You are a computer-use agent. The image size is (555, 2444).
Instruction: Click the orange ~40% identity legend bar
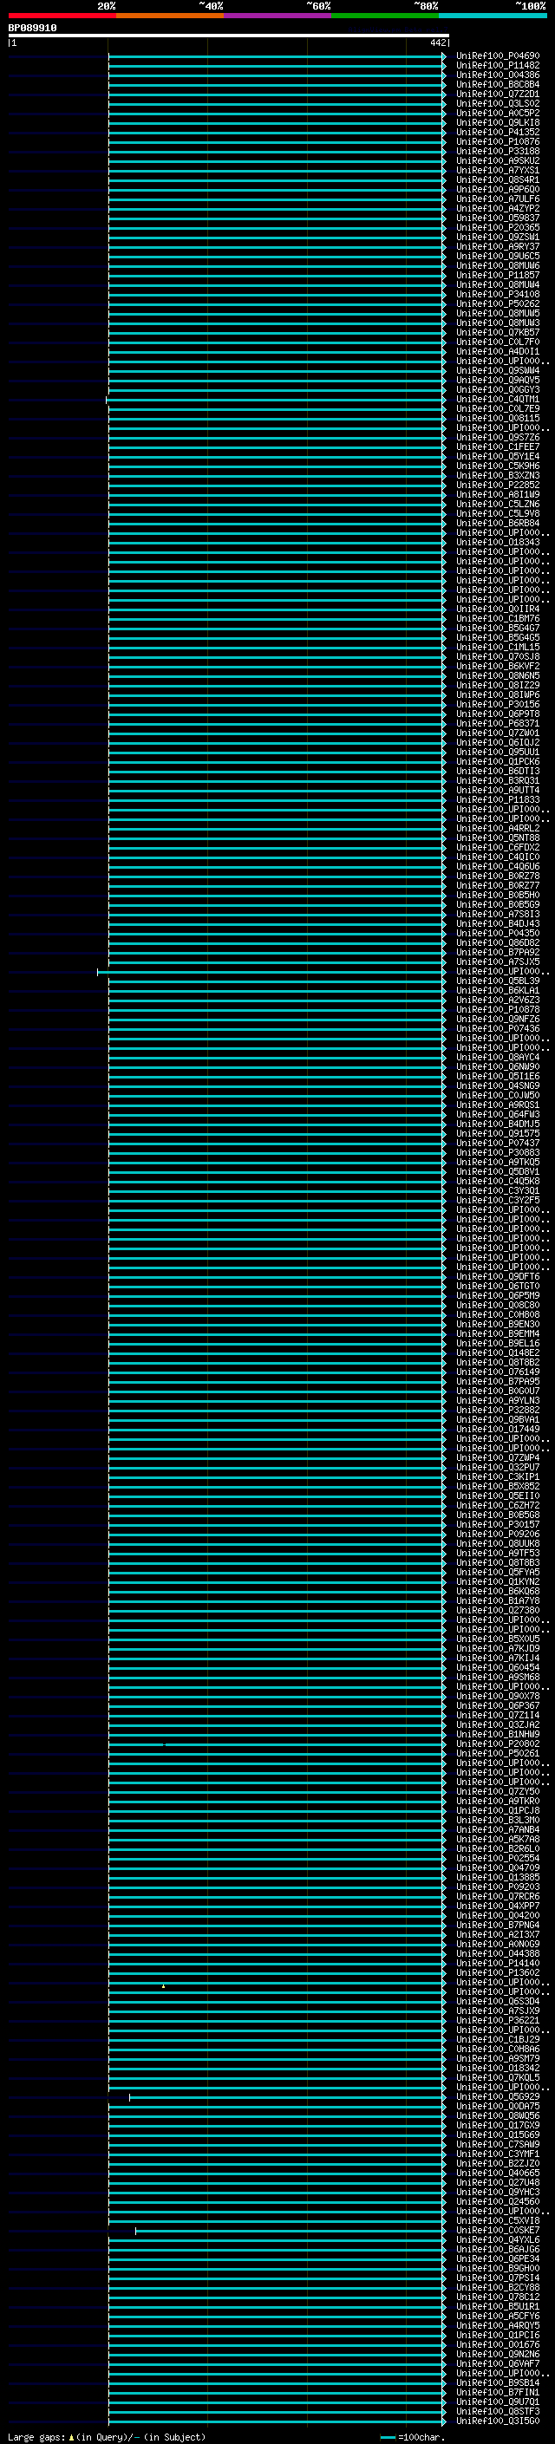(x=170, y=16)
